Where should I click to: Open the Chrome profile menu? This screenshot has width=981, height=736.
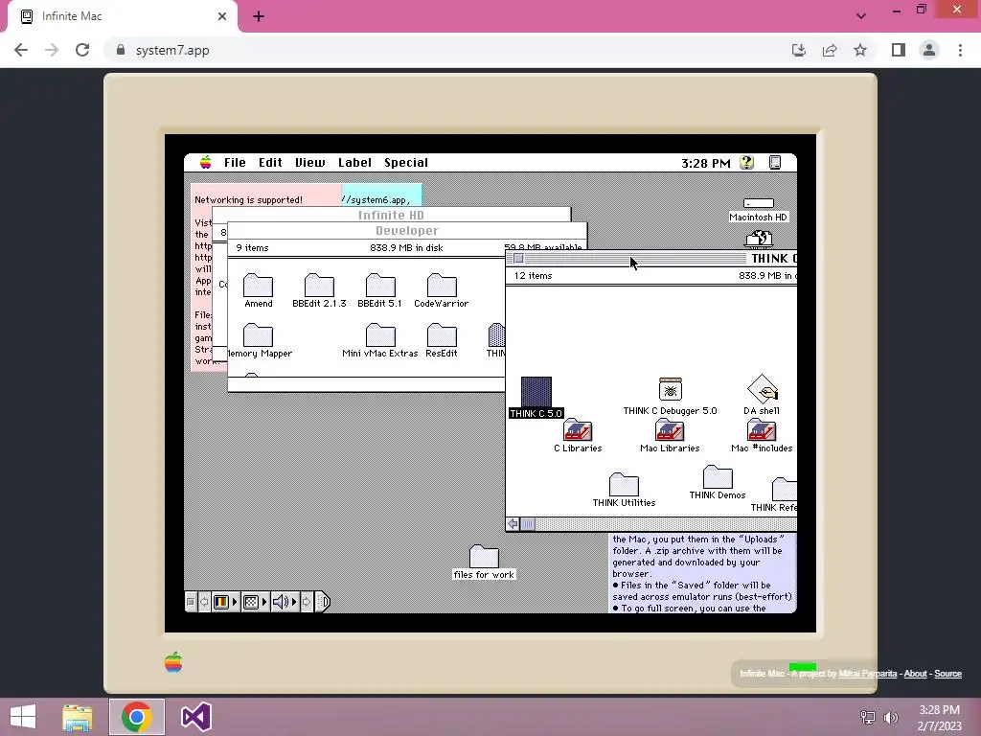click(929, 50)
